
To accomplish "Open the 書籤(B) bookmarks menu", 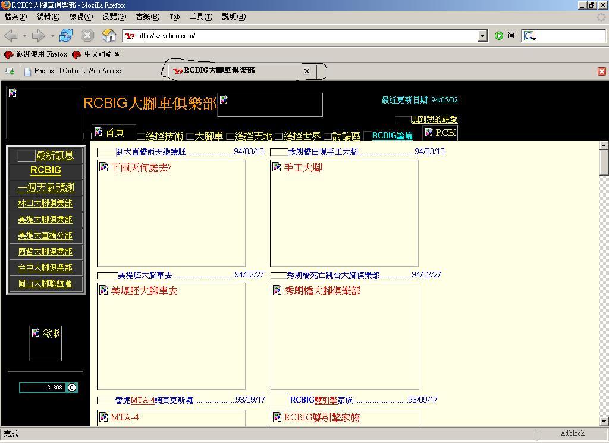I will (x=147, y=17).
